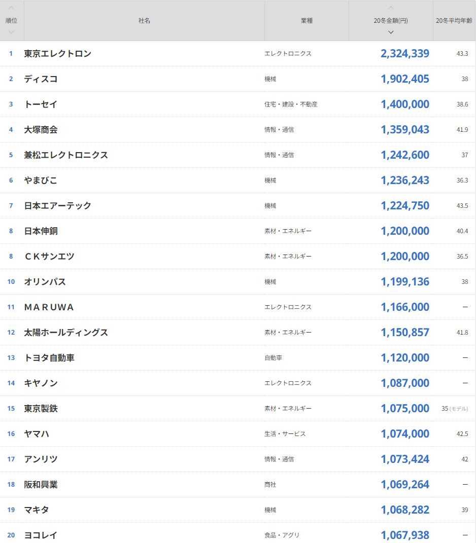476x543 pixels.
Task: Select company オリンパス
Action: pos(45,281)
